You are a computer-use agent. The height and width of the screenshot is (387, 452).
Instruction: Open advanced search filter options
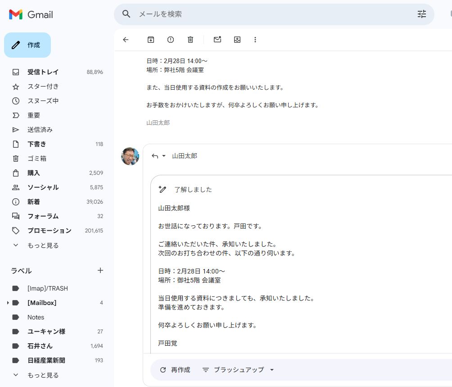coord(421,14)
